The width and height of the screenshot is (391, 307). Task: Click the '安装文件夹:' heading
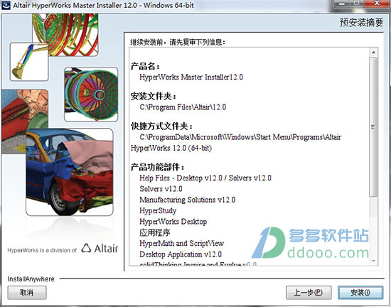pyautogui.click(x=154, y=96)
